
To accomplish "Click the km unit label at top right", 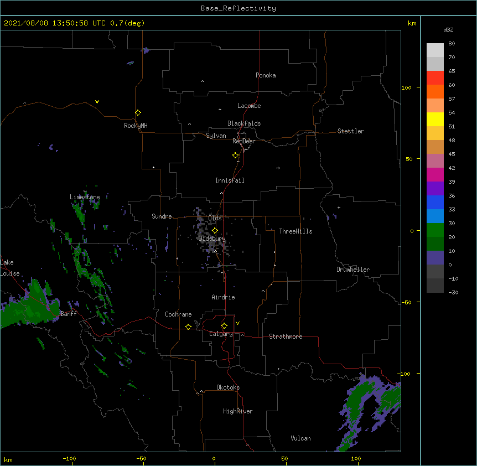I will pyautogui.click(x=412, y=23).
